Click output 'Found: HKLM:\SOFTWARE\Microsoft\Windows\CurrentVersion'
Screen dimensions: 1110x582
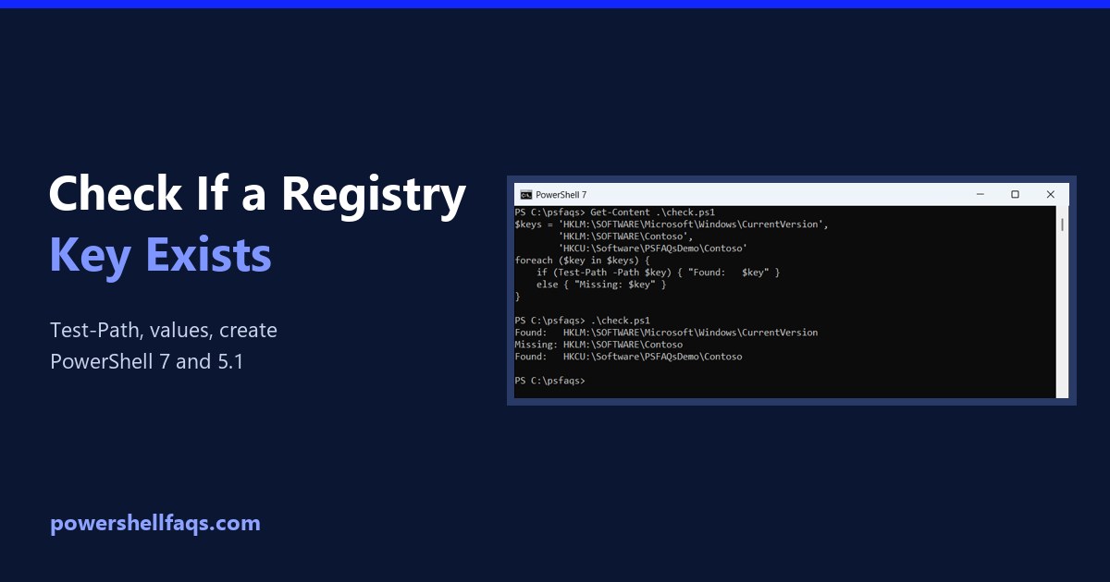point(666,333)
